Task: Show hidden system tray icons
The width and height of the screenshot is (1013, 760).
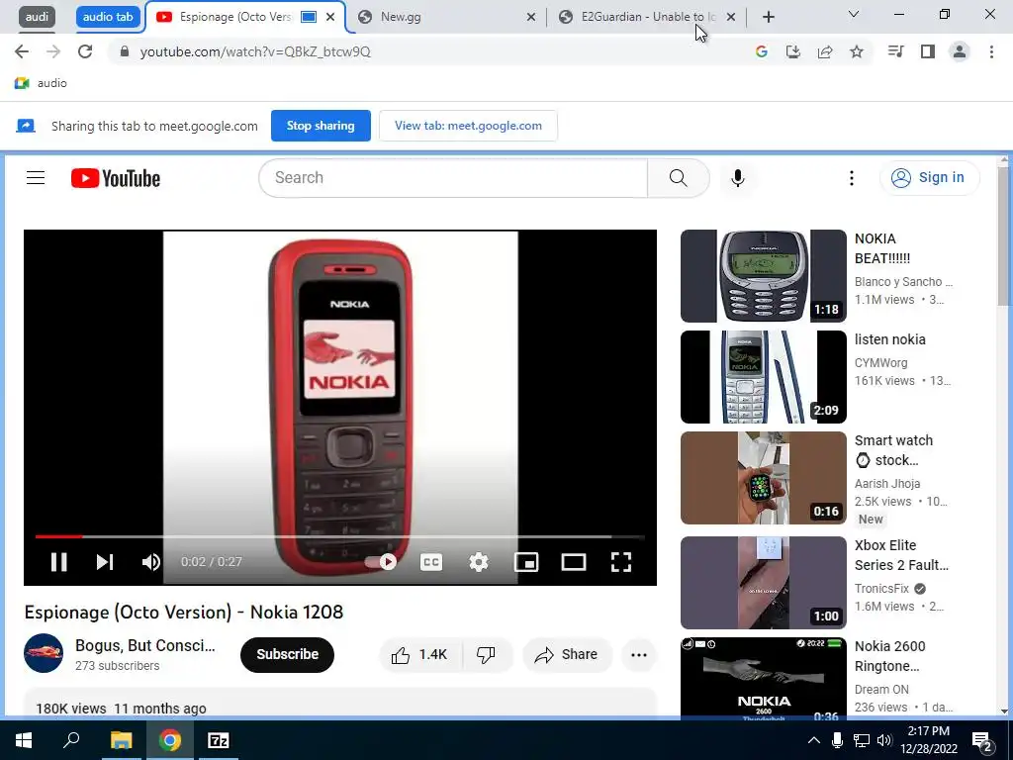Action: 814,740
